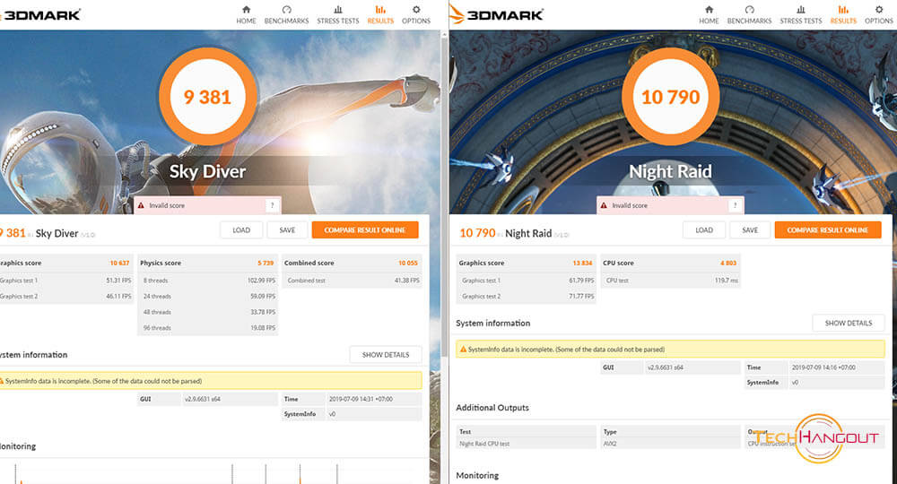This screenshot has width=897, height=484.
Task: Click Night Raid 'Graphics test 1' row, 61.79 FPS
Action: pos(527,281)
